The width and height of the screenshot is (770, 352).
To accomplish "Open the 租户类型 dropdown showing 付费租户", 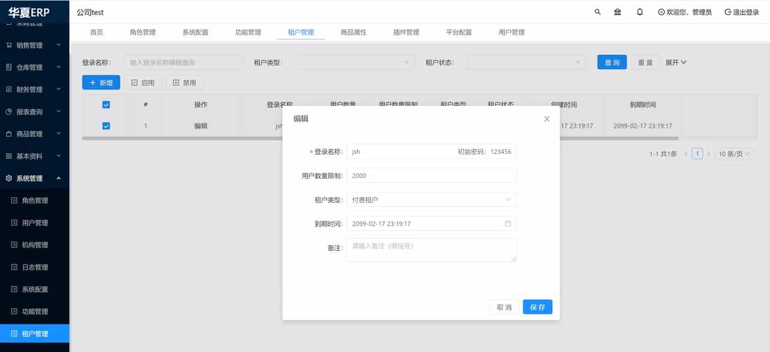I will point(431,199).
